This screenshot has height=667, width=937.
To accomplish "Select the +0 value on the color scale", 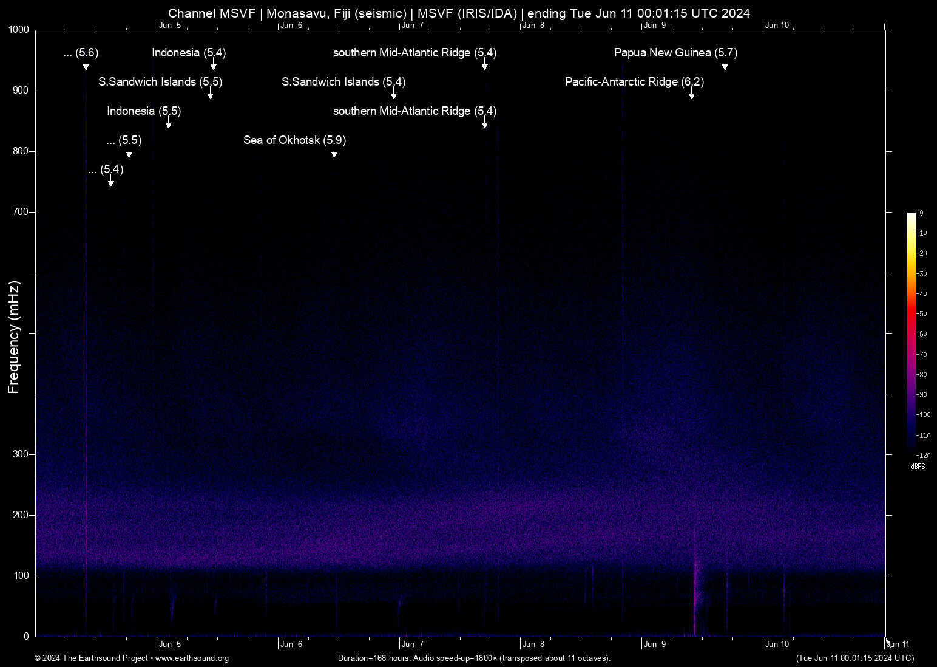I will (x=920, y=213).
